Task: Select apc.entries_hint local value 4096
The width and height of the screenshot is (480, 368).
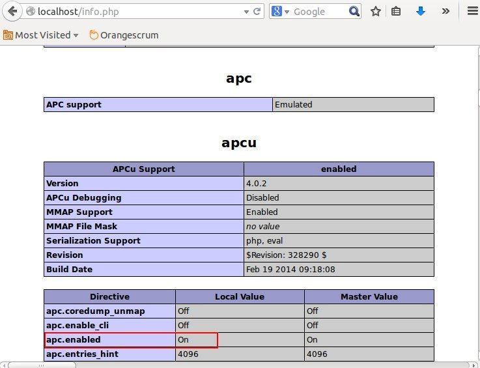Action: point(240,354)
